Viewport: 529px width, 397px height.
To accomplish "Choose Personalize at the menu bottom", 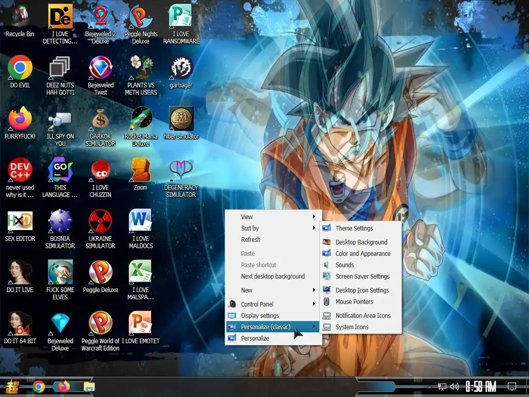I will tap(273, 338).
